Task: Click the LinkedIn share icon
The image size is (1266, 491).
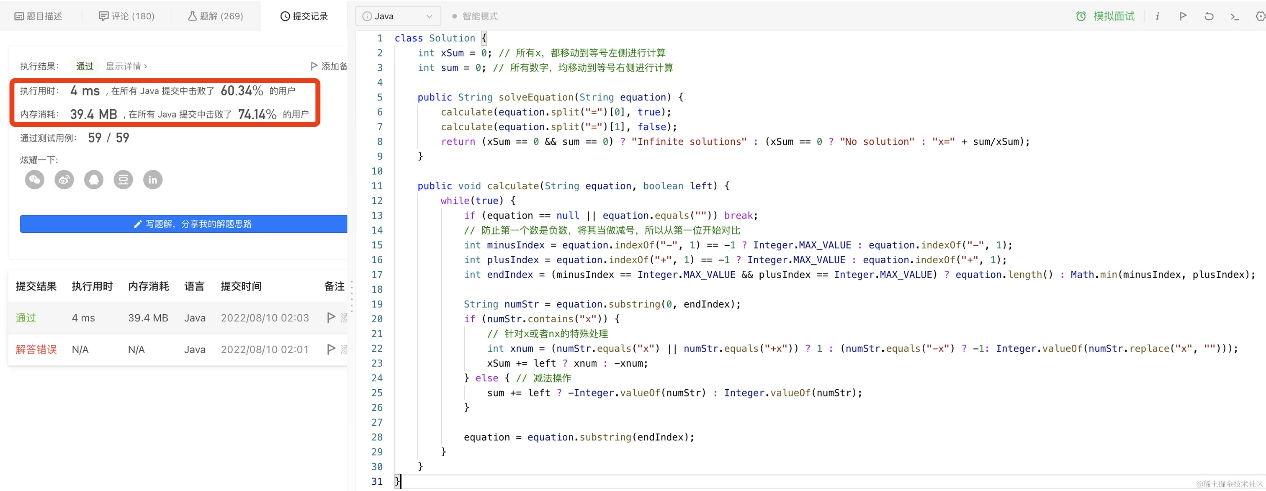Action: [x=153, y=180]
